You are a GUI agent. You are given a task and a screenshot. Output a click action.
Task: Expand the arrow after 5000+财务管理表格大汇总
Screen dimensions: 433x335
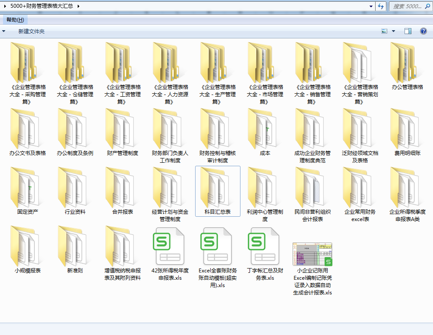point(79,6)
